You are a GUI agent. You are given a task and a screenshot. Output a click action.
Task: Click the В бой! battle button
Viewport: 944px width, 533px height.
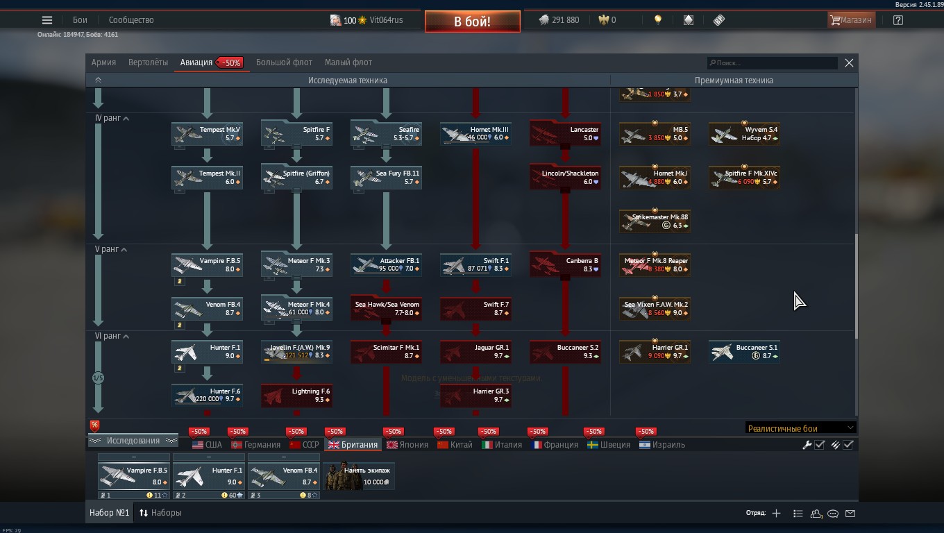tap(472, 22)
